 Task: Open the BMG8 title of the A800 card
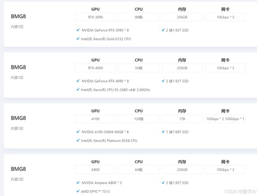tap(18, 169)
